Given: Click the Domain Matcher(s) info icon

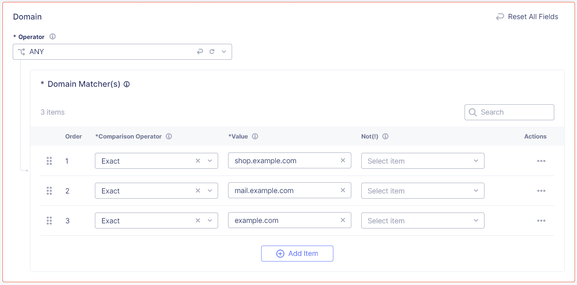Looking at the screenshot, I should (x=127, y=84).
